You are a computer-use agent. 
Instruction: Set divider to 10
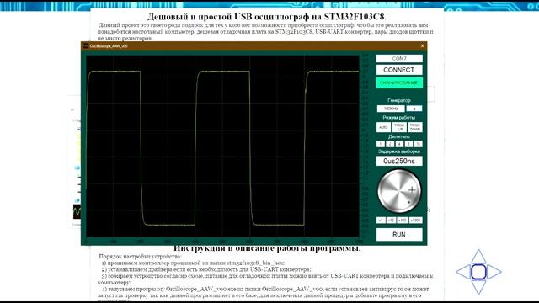418,144
